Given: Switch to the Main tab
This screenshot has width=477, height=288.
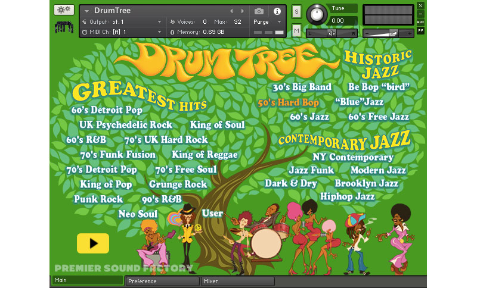Looking at the screenshot, I should coord(87,280).
